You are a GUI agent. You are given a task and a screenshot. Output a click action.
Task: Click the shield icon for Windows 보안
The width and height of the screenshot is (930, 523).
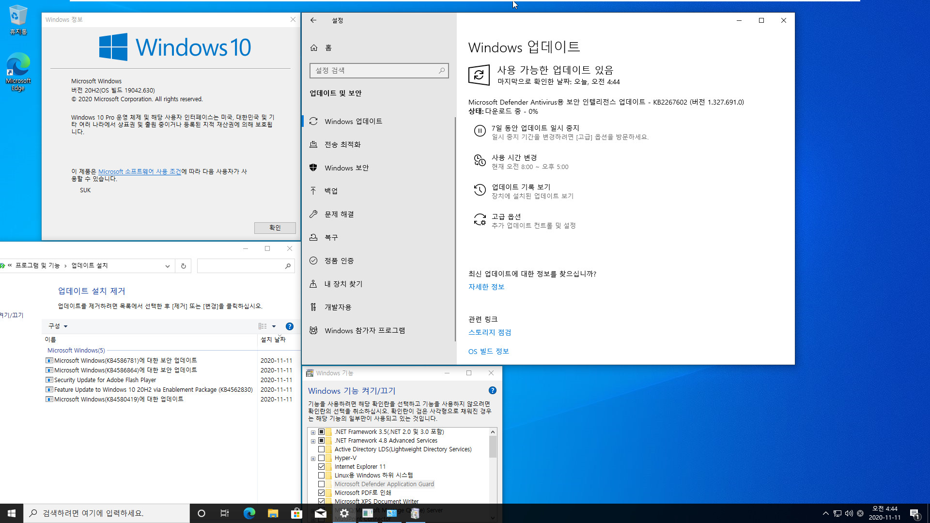tap(313, 168)
